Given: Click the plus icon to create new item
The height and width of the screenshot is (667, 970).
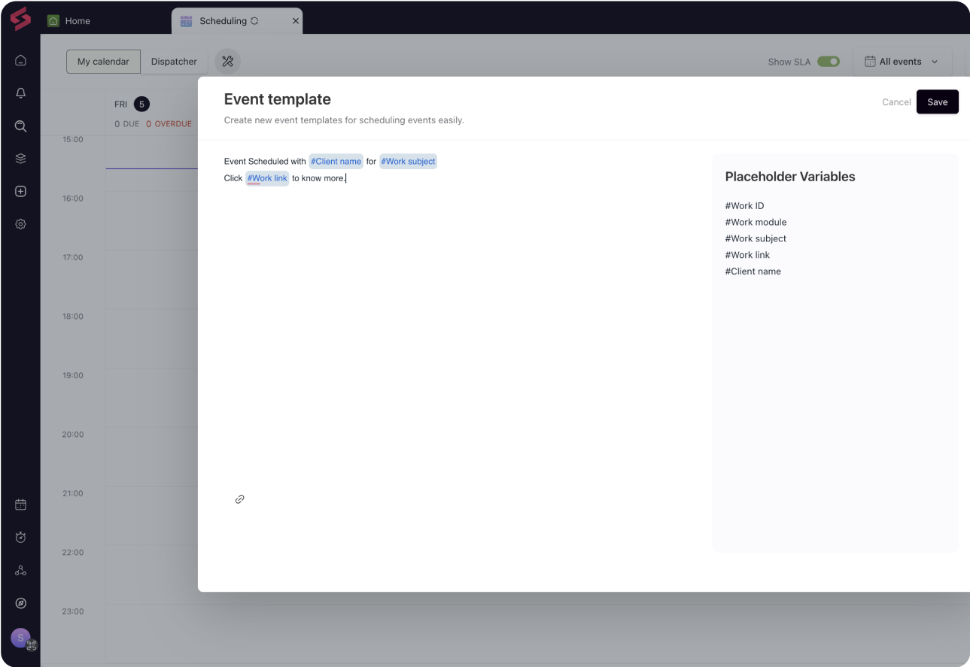Looking at the screenshot, I should click(x=20, y=191).
